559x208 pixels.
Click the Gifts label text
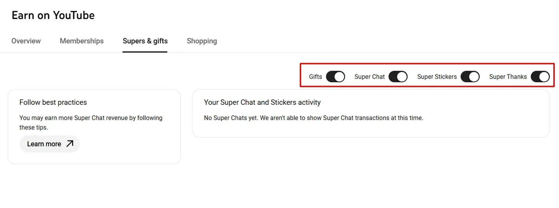coord(316,77)
